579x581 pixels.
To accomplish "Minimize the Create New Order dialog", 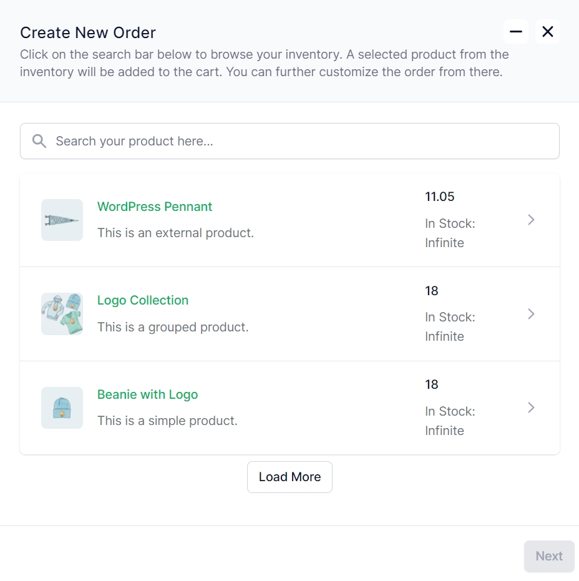I will coord(515,31).
